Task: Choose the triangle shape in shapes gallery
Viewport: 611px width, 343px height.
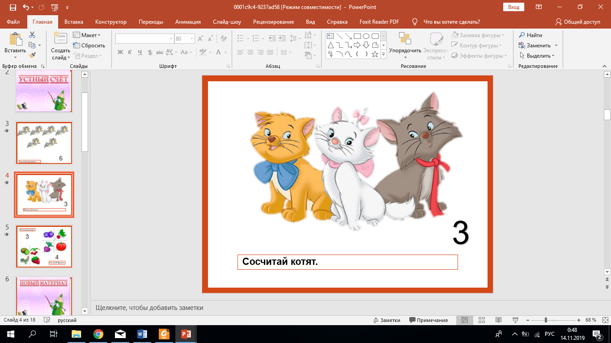Action: (x=330, y=45)
